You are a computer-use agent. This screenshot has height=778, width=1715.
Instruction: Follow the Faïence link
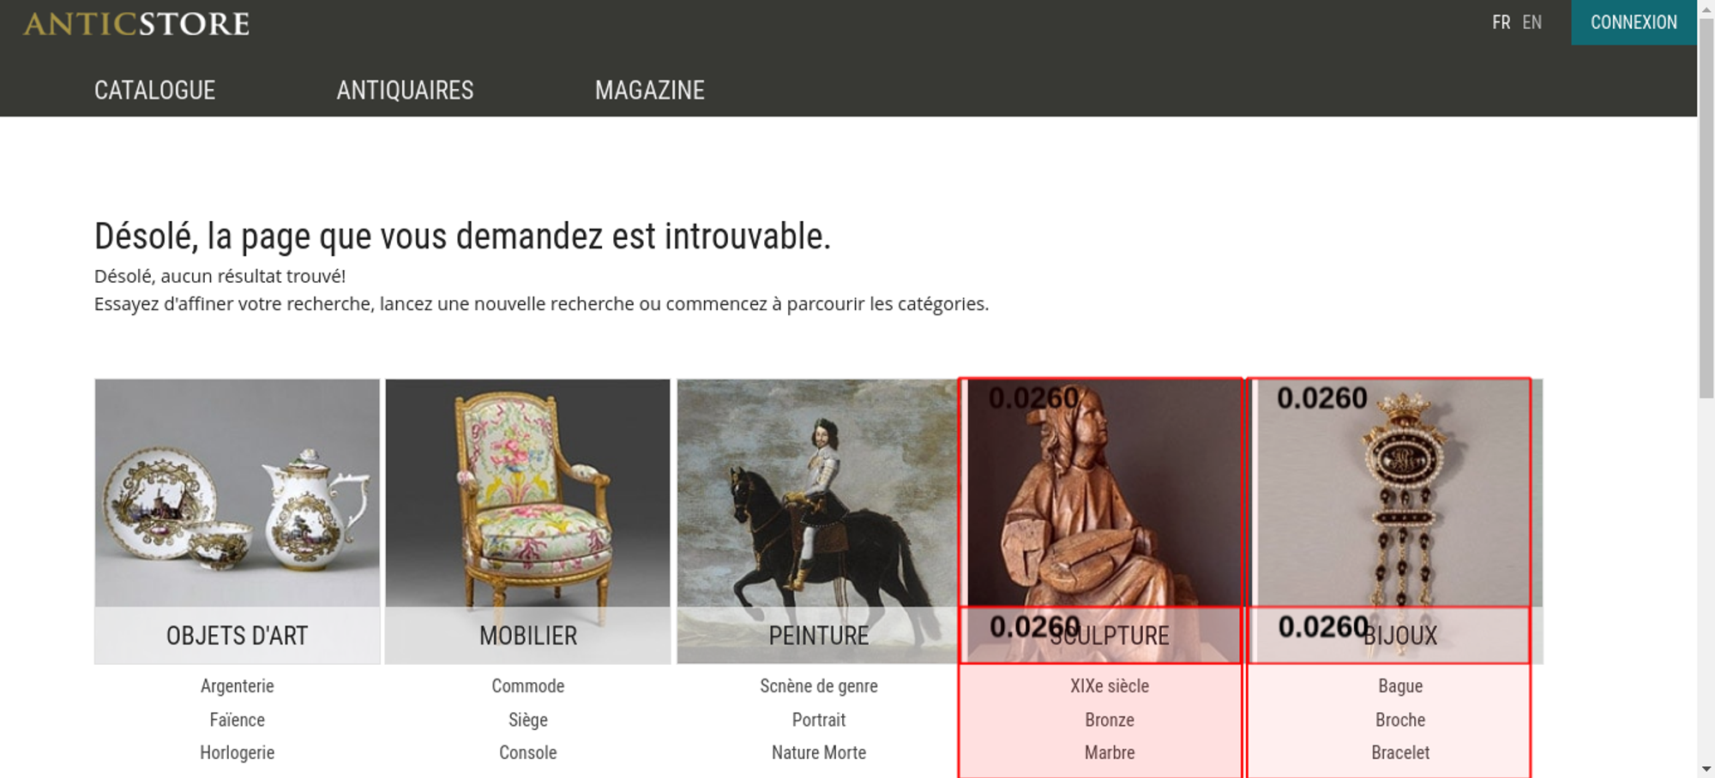tap(238, 720)
